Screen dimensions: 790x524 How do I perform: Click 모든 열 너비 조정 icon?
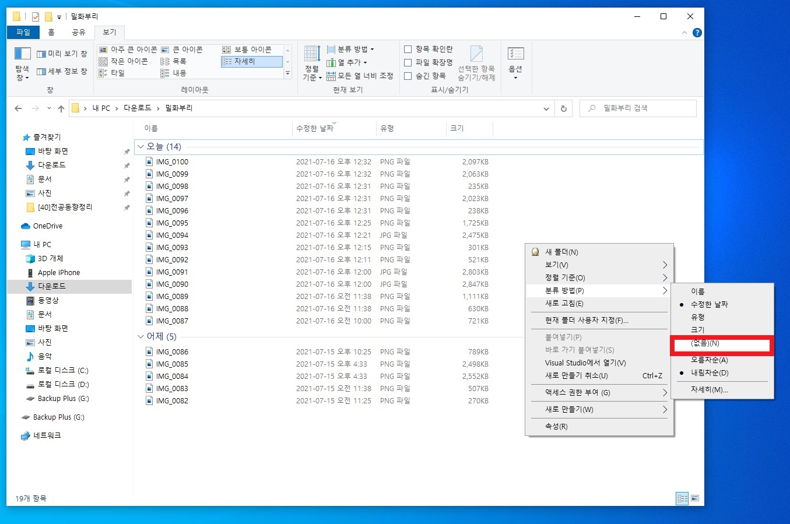(x=331, y=76)
